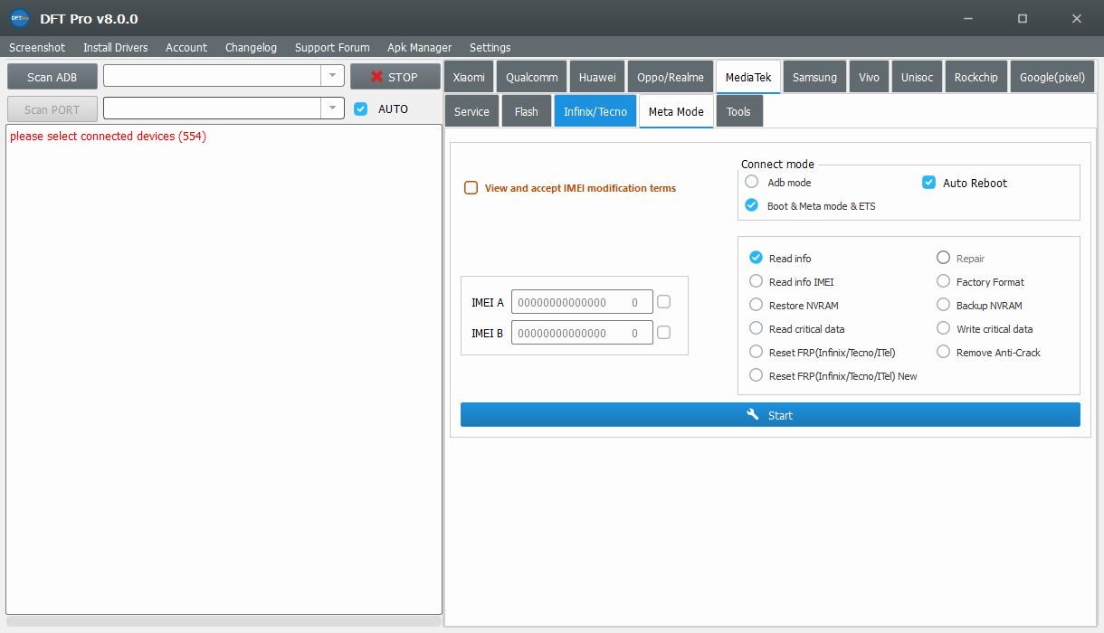Open the Screenshot menu
Screen dimensions: 1104x633
coord(37,47)
